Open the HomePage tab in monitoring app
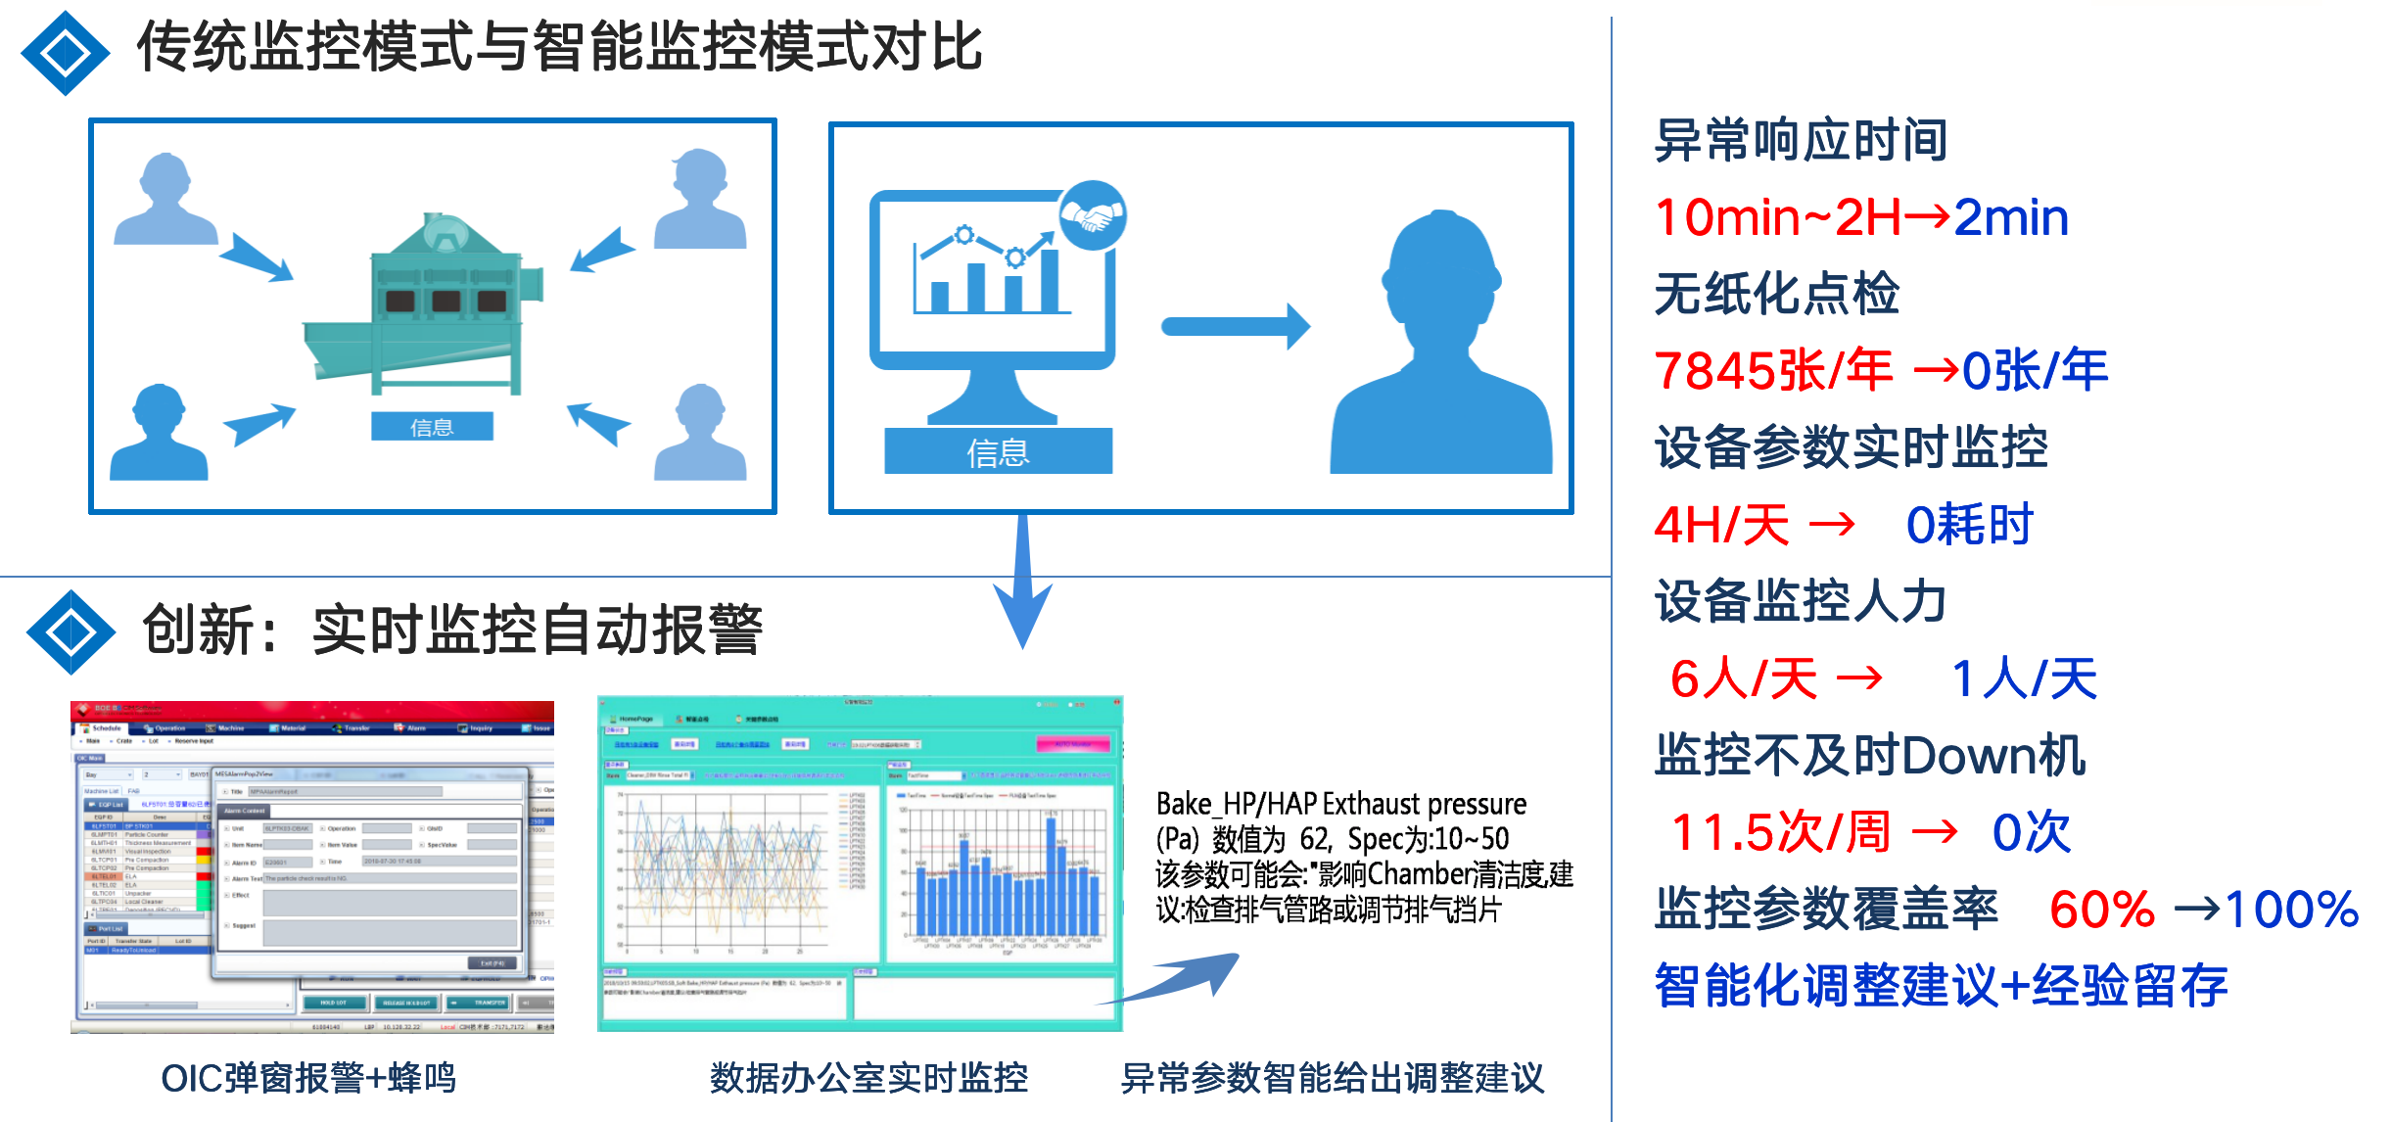 tap(632, 719)
